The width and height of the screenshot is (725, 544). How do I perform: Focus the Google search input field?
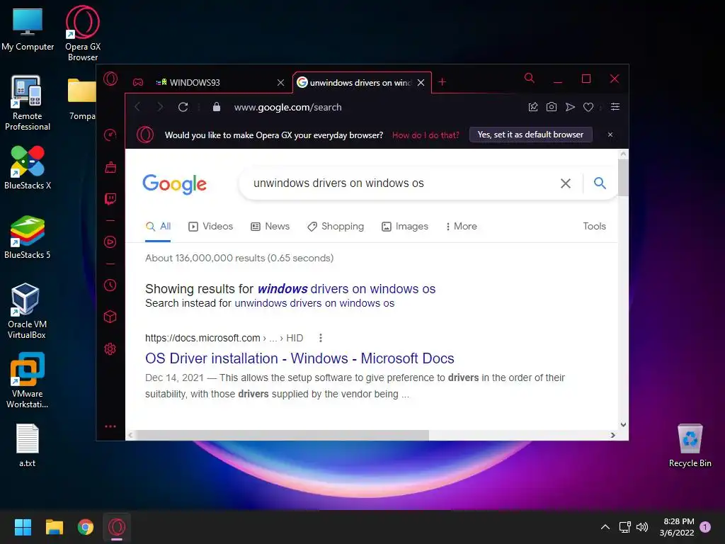tap(402, 183)
